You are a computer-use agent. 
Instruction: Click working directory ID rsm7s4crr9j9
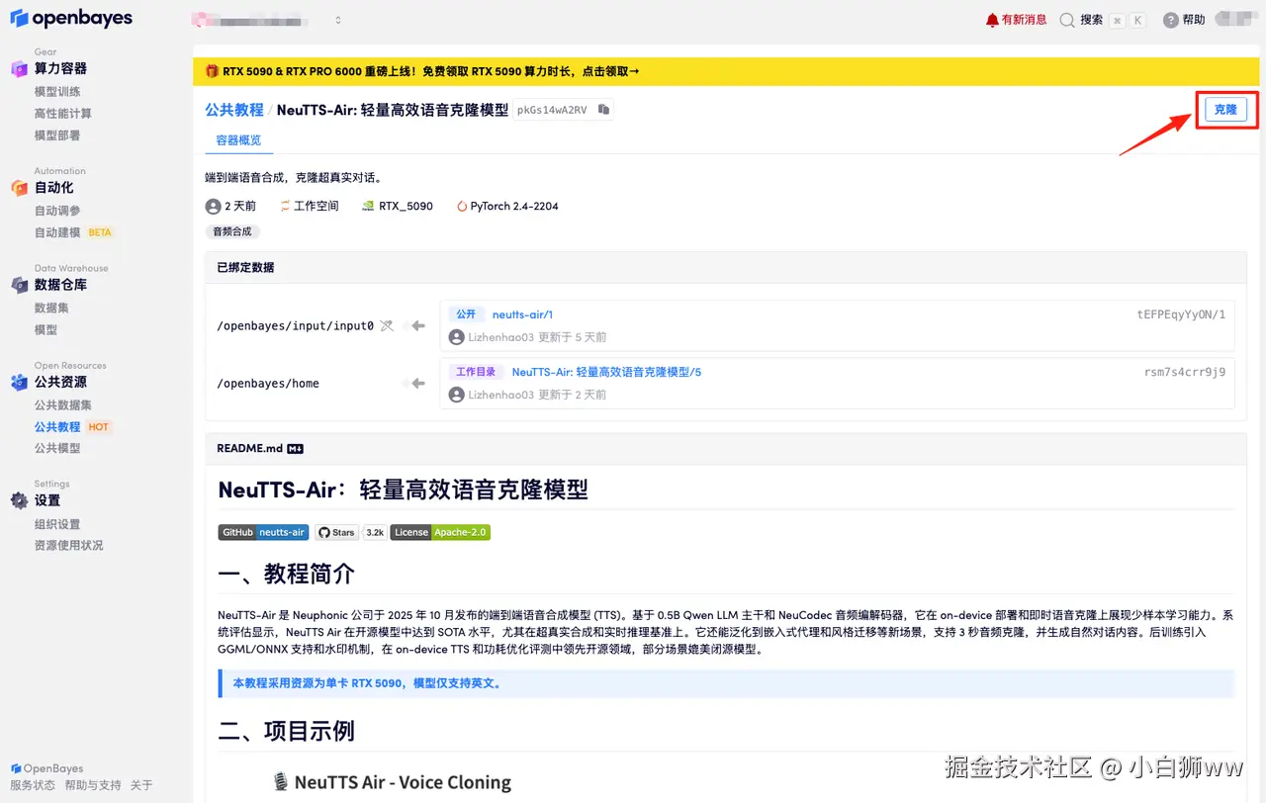1185,372
